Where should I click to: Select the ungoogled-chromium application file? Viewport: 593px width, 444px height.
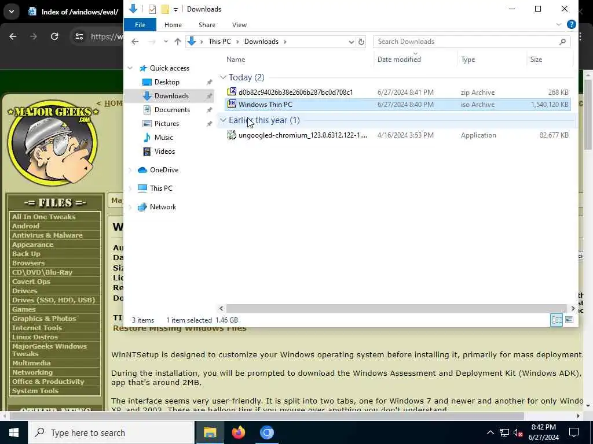click(x=302, y=135)
